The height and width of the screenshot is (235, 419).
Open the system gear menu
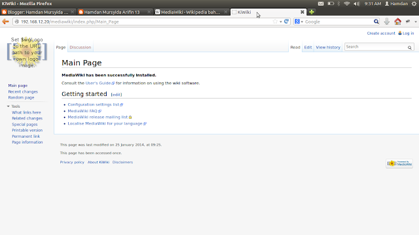click(414, 4)
